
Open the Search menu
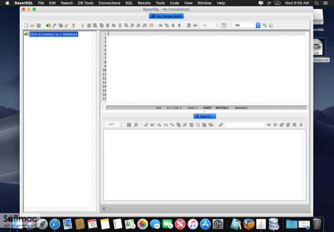67,3
